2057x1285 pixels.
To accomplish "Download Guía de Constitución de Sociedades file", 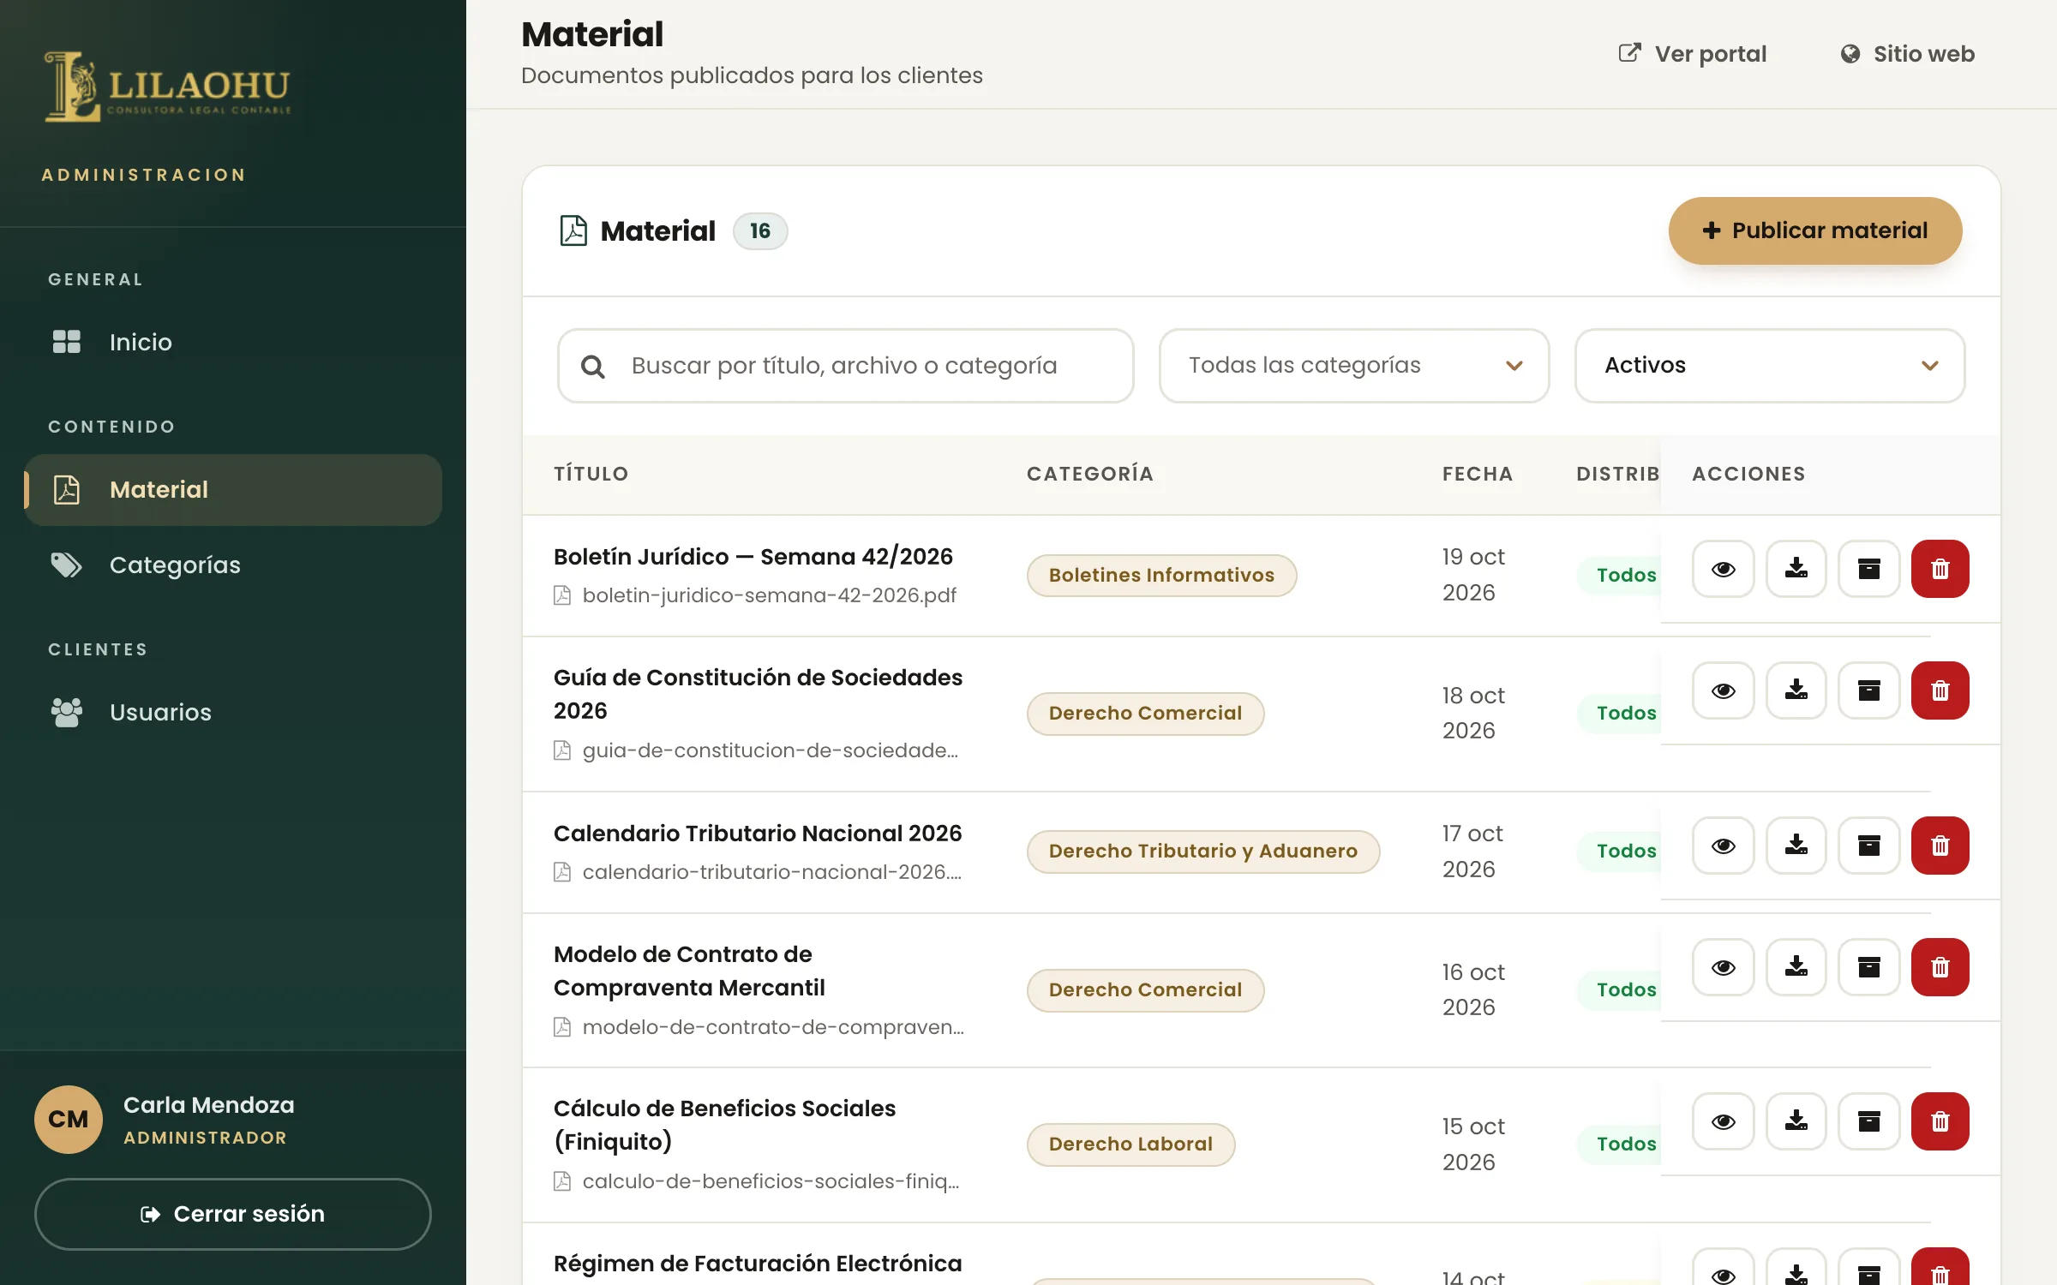I will pyautogui.click(x=1796, y=690).
